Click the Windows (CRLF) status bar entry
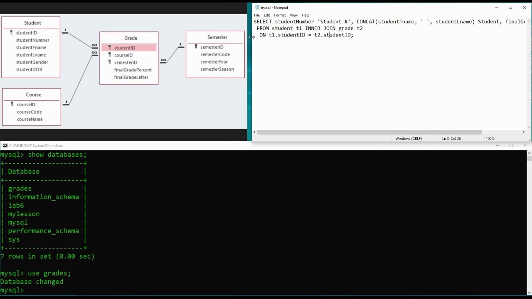This screenshot has height=299, width=532. click(409, 139)
